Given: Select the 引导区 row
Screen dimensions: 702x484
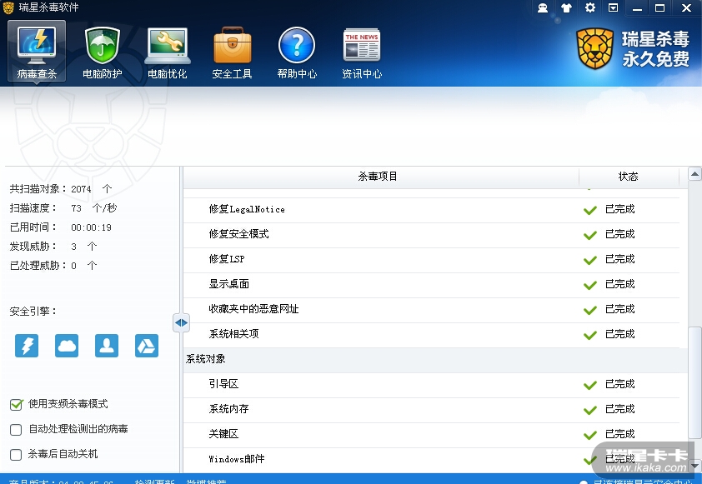Looking at the screenshot, I should [x=432, y=385].
